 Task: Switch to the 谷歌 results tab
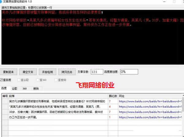[14, 88]
